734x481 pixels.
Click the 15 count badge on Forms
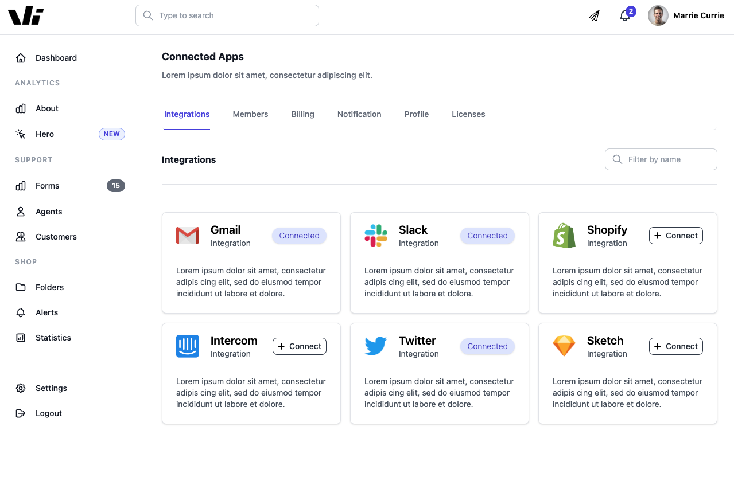(x=116, y=186)
